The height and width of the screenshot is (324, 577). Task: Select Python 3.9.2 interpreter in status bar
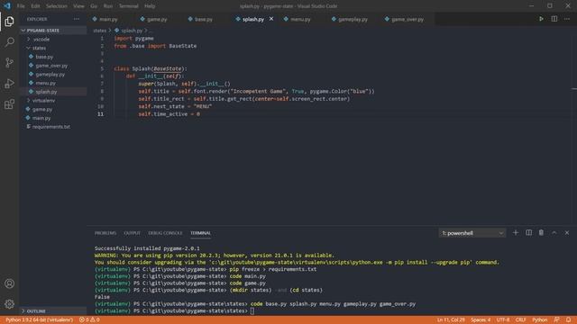[x=39, y=320]
